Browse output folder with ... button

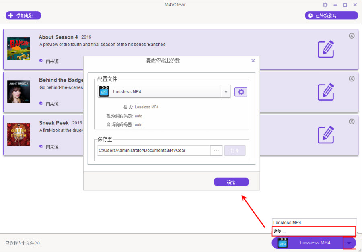(x=216, y=151)
